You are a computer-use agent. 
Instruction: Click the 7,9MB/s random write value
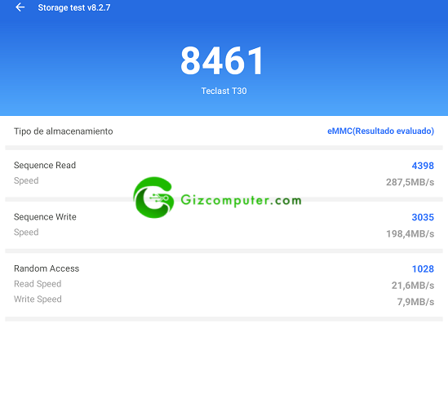point(415,302)
